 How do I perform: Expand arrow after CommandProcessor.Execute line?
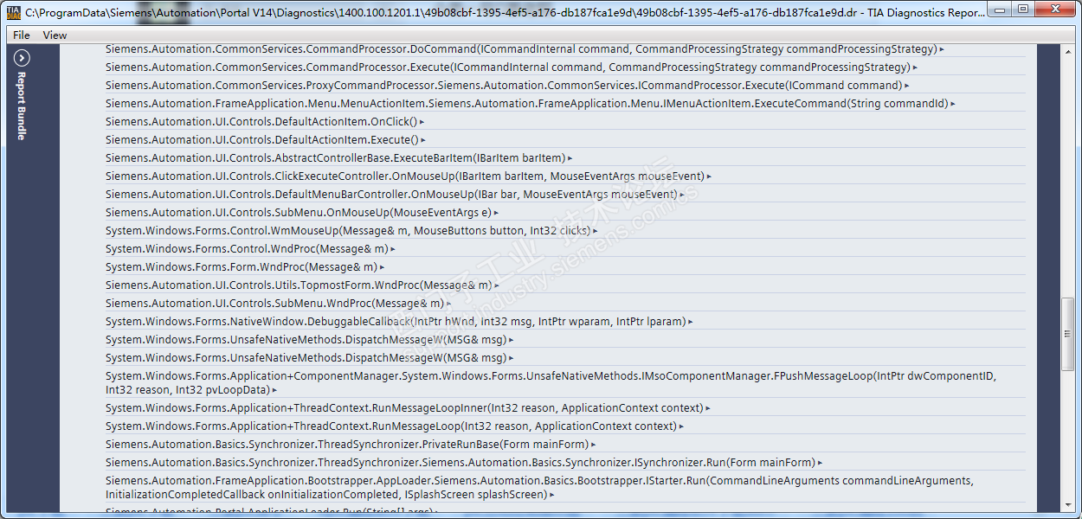(915, 68)
